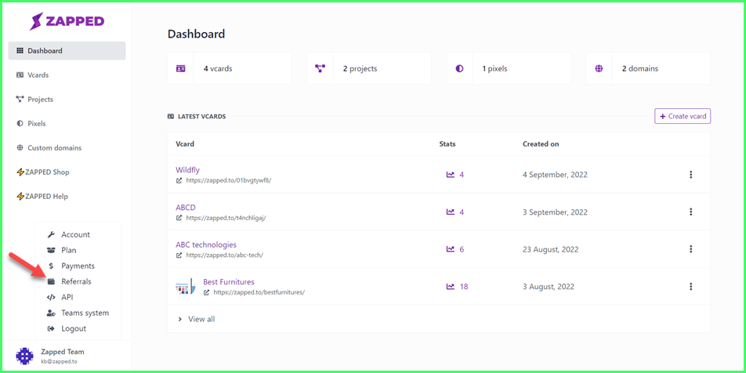Click the Logout exit icon

52,329
